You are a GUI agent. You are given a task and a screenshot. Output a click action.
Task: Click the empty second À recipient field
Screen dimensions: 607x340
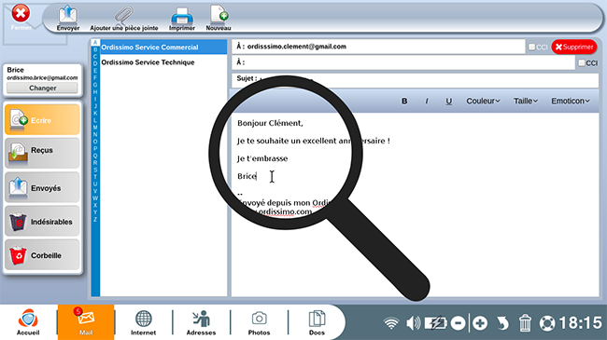403,62
